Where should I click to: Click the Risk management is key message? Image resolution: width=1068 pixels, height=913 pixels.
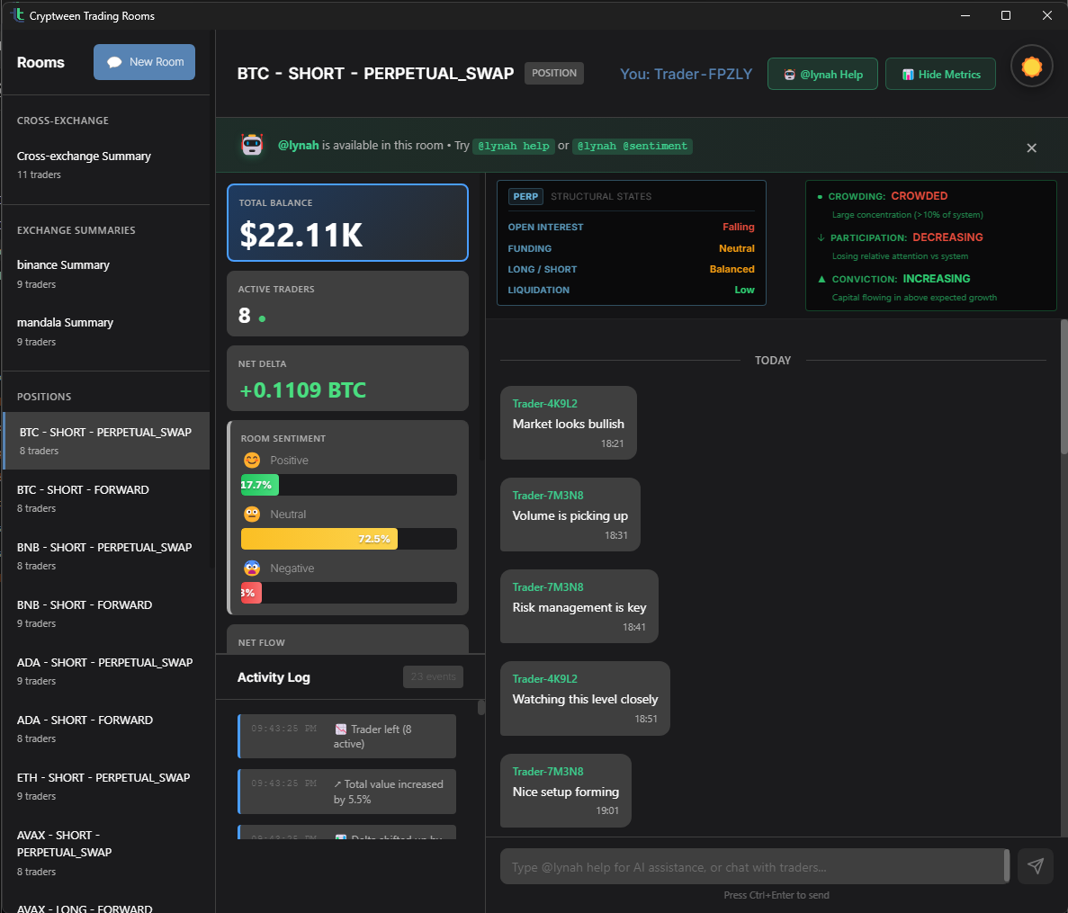[579, 606]
